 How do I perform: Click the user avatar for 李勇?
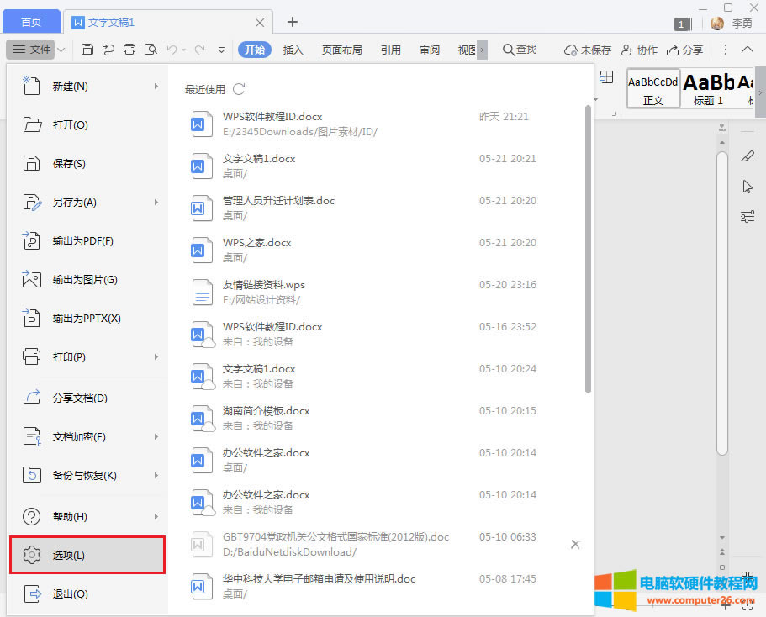pyautogui.click(x=717, y=23)
